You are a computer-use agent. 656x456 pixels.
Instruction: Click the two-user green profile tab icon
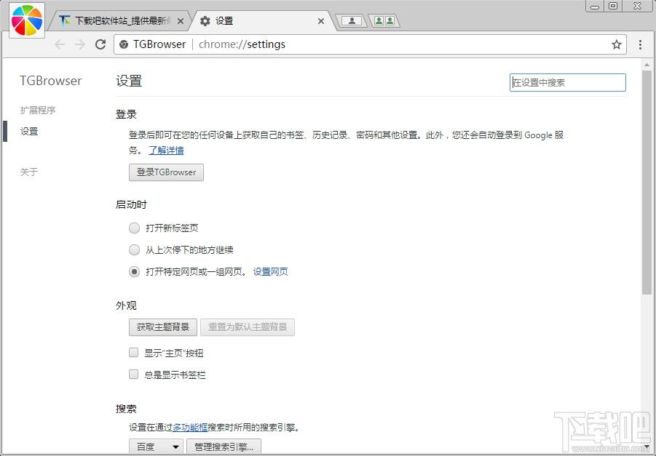pyautogui.click(x=384, y=20)
